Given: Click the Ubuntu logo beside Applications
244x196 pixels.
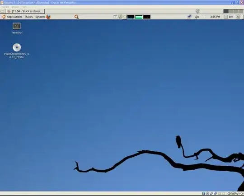Looking at the screenshot, I should 4,17.
